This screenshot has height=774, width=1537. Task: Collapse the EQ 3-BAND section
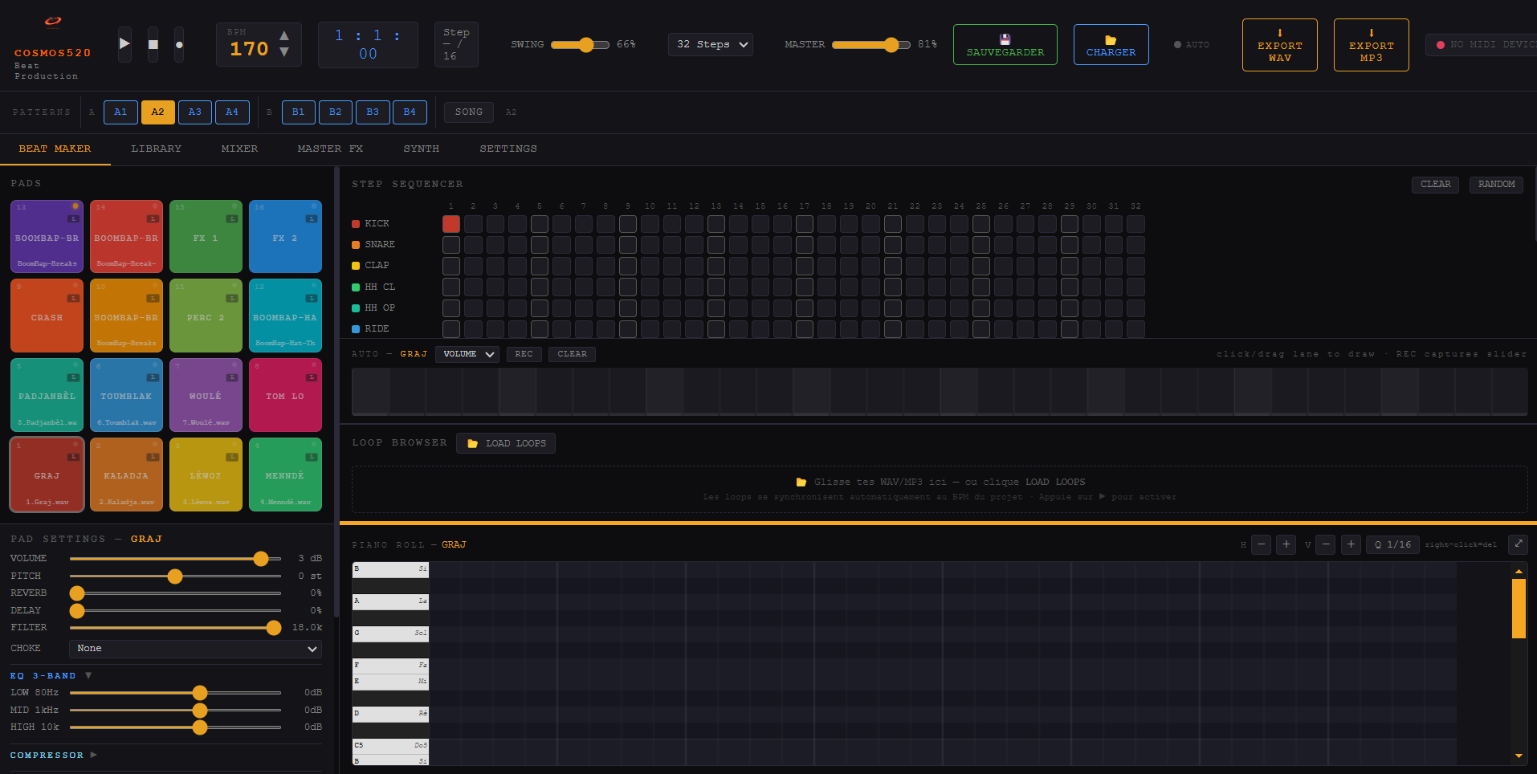click(88, 675)
